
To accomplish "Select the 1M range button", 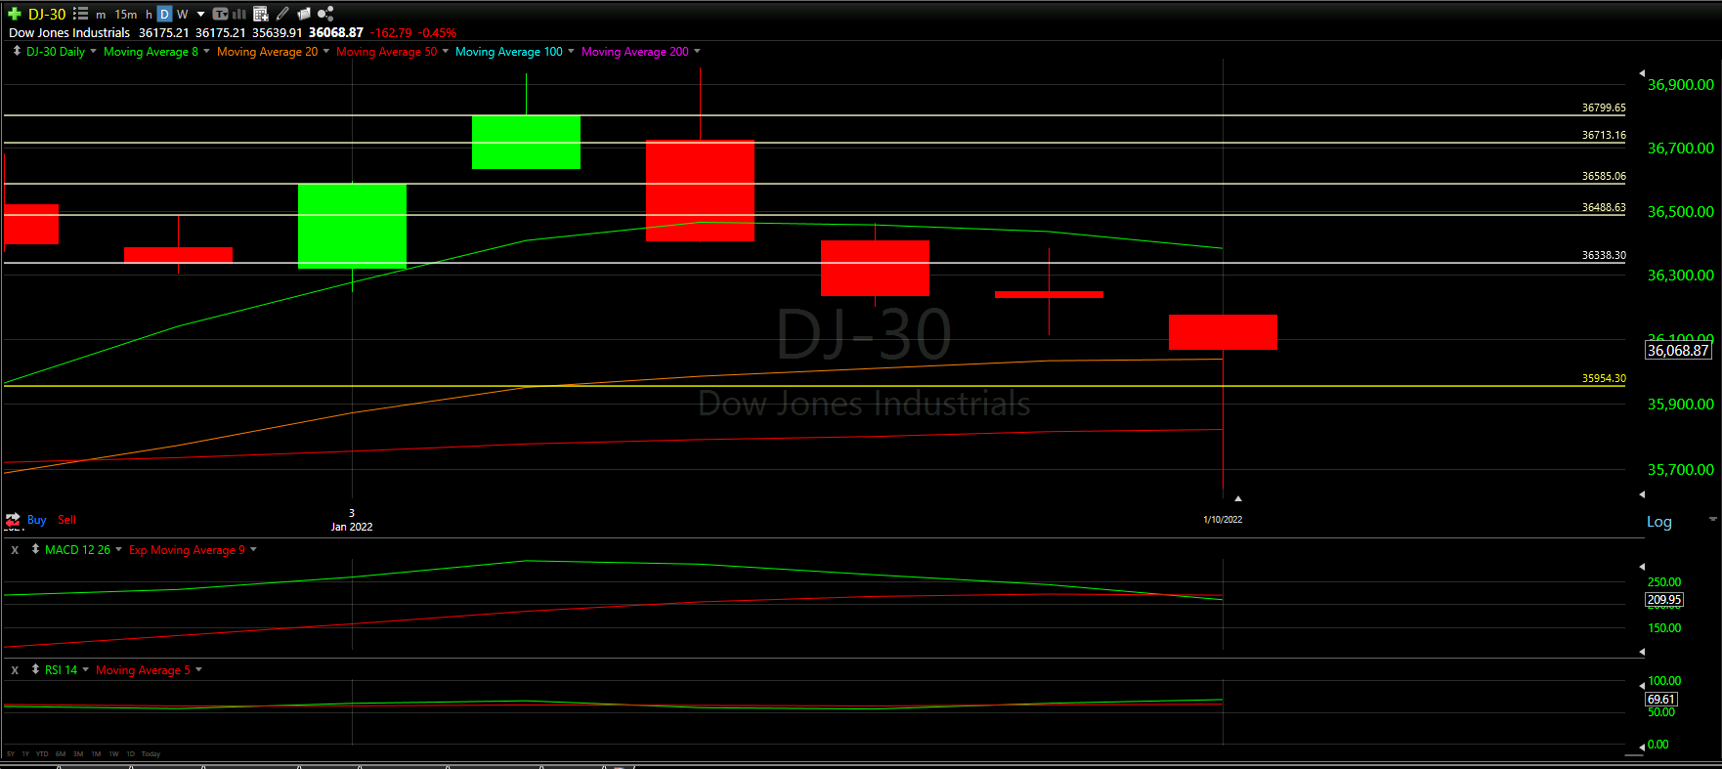I will 96,754.
